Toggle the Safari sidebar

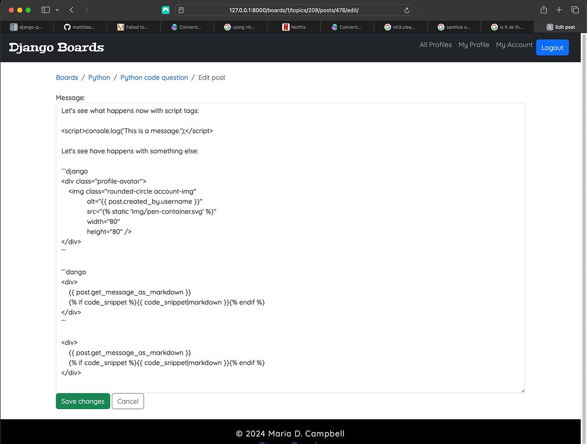tap(45, 10)
